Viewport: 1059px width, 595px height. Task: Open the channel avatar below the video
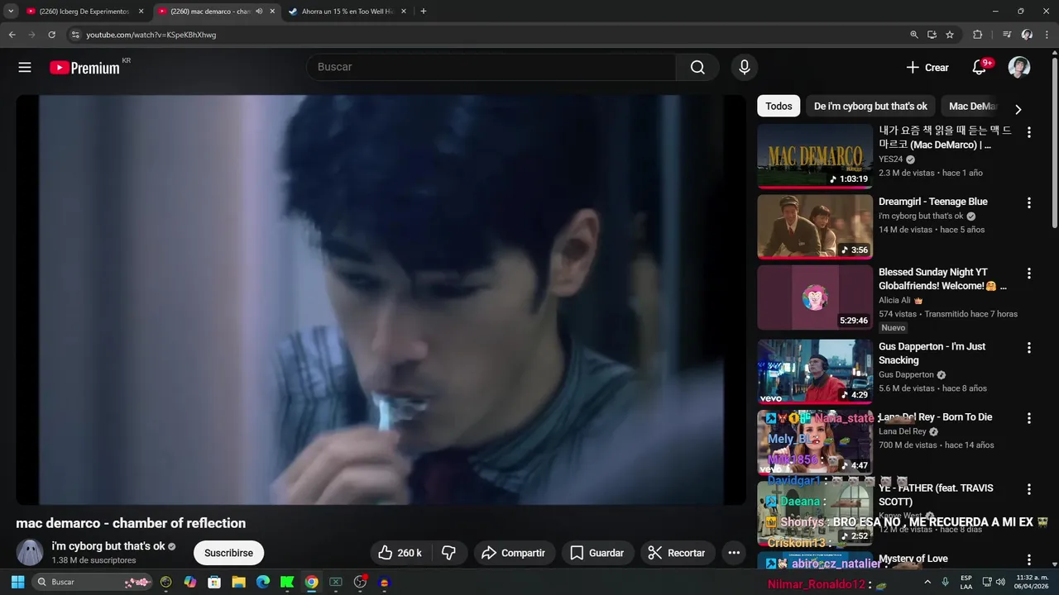pos(30,552)
